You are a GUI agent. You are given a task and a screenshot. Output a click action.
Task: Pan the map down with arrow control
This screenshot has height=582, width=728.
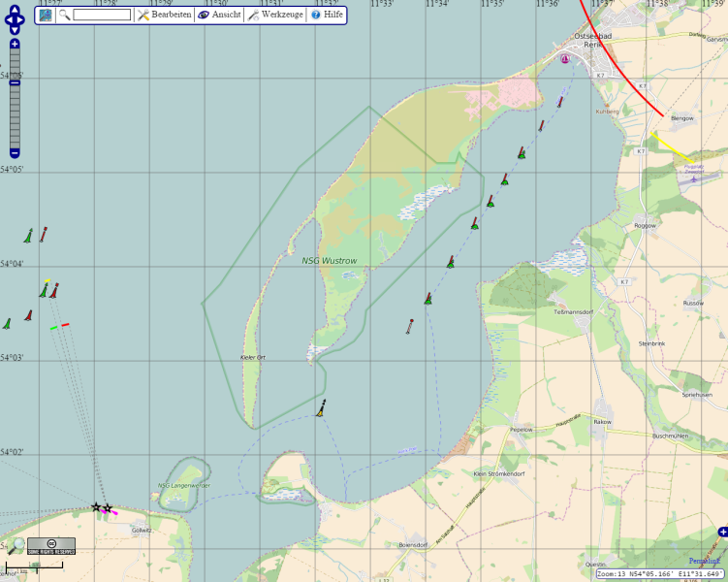coord(15,31)
